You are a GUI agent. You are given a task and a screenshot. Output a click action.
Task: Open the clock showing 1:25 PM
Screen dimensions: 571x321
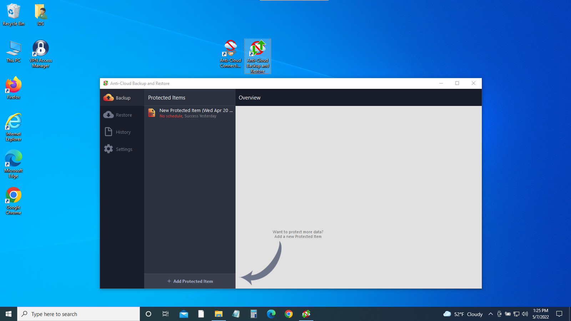(x=541, y=314)
